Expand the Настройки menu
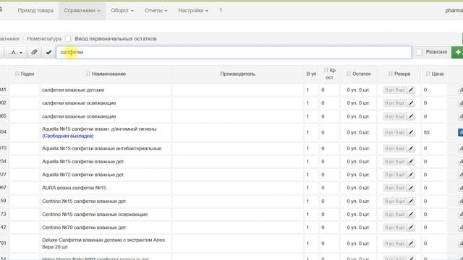This screenshot has width=463, height=260. point(193,11)
